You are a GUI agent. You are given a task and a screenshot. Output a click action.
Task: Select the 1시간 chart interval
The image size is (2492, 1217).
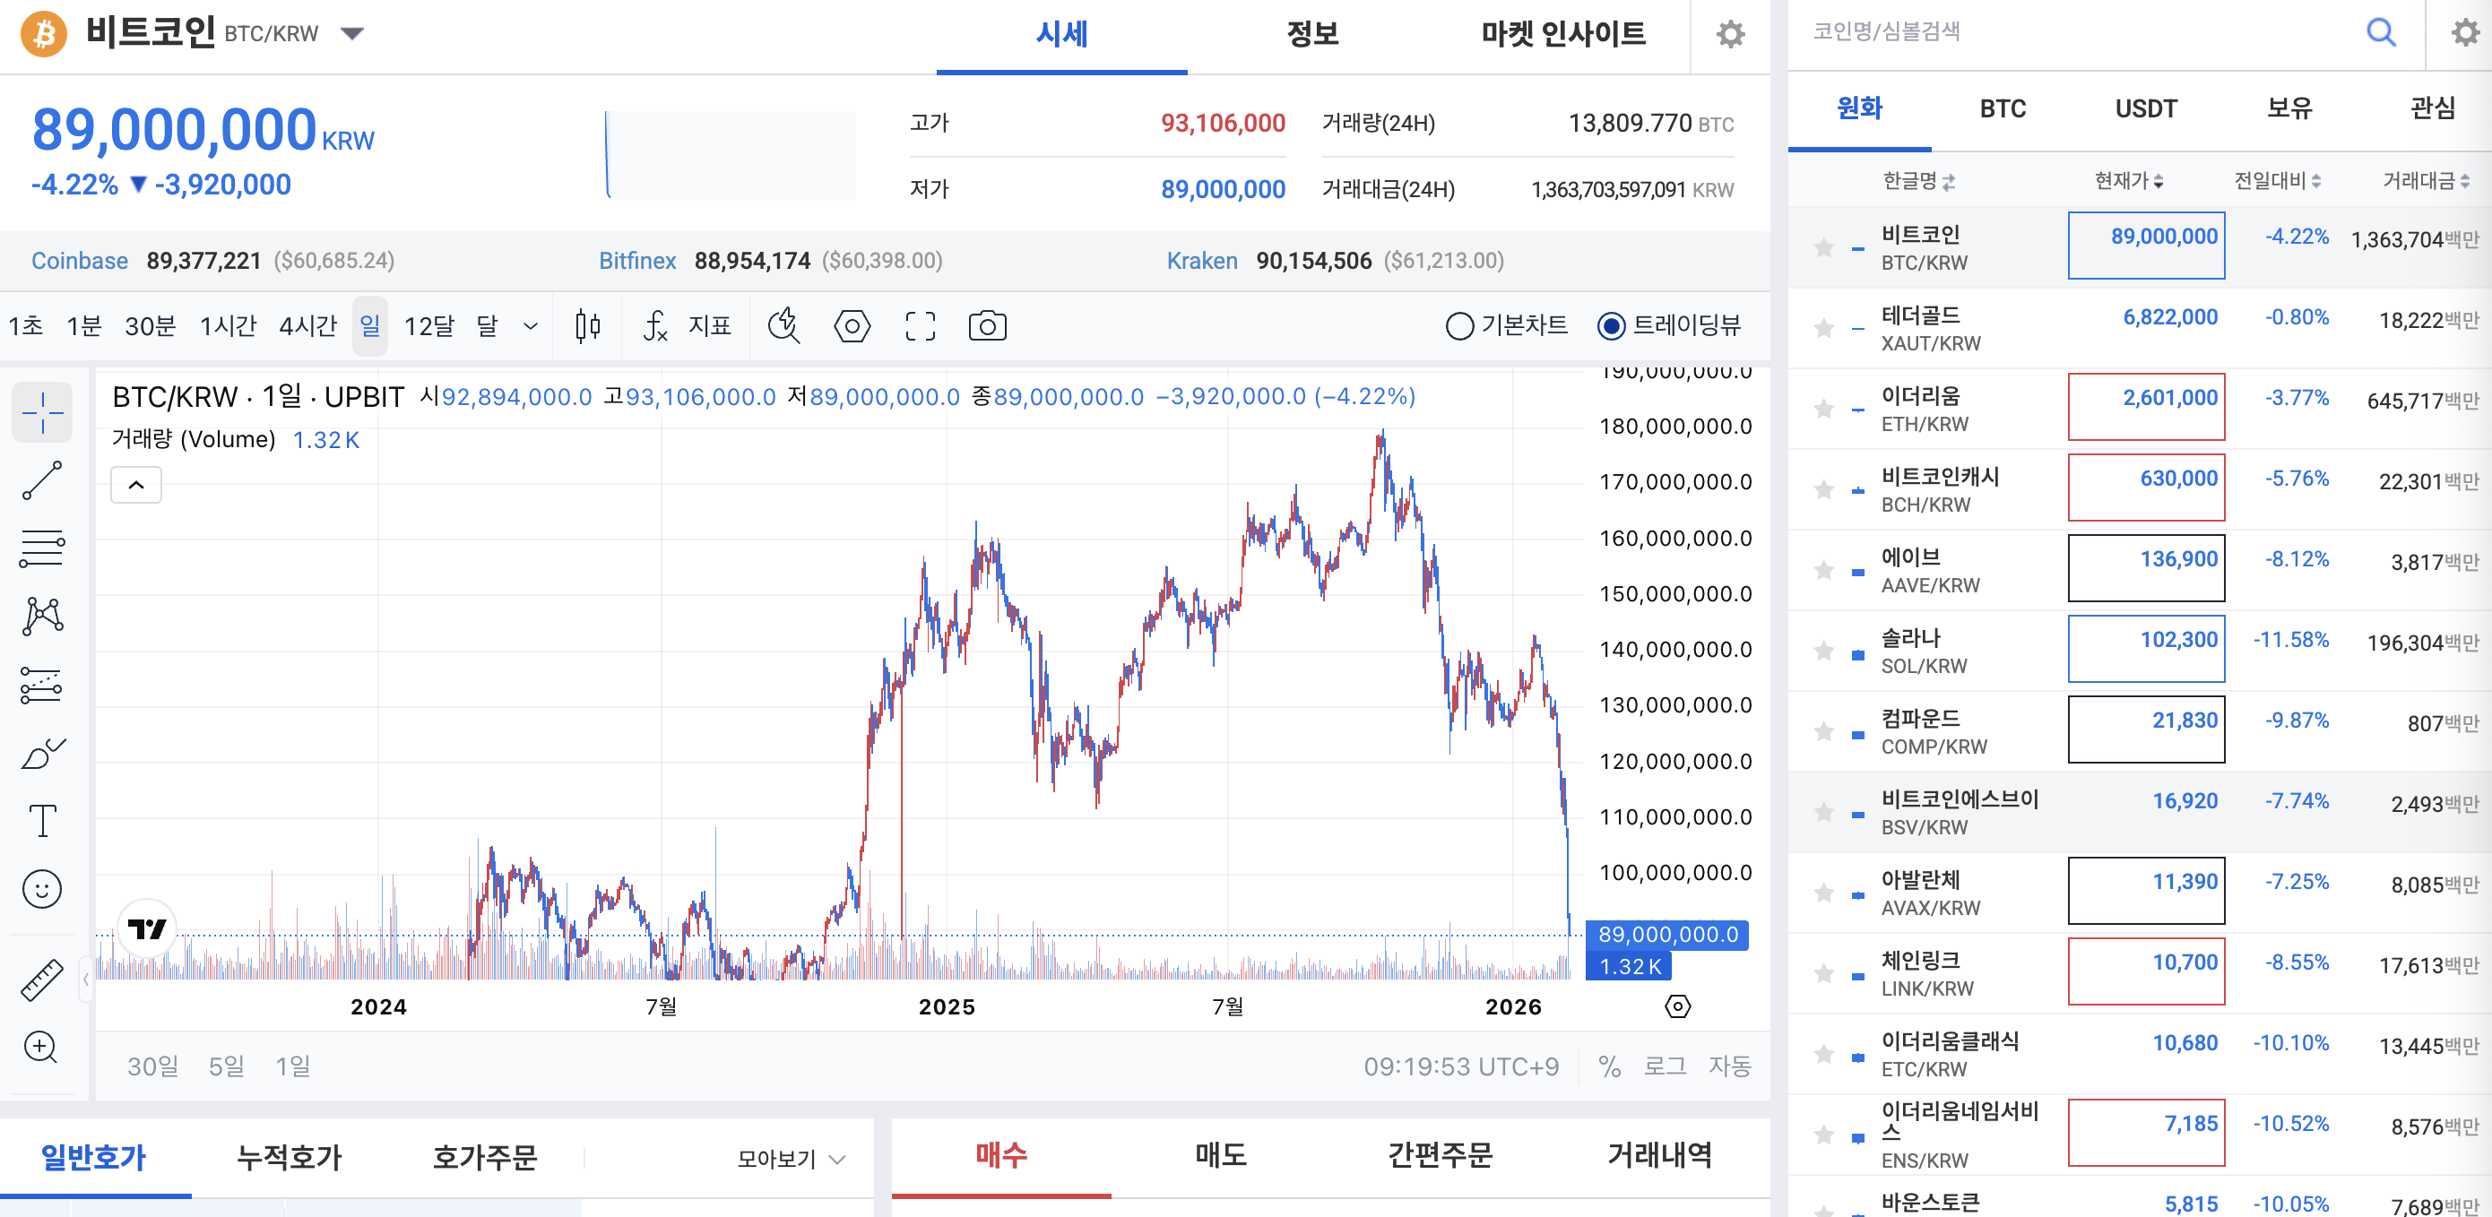click(228, 326)
